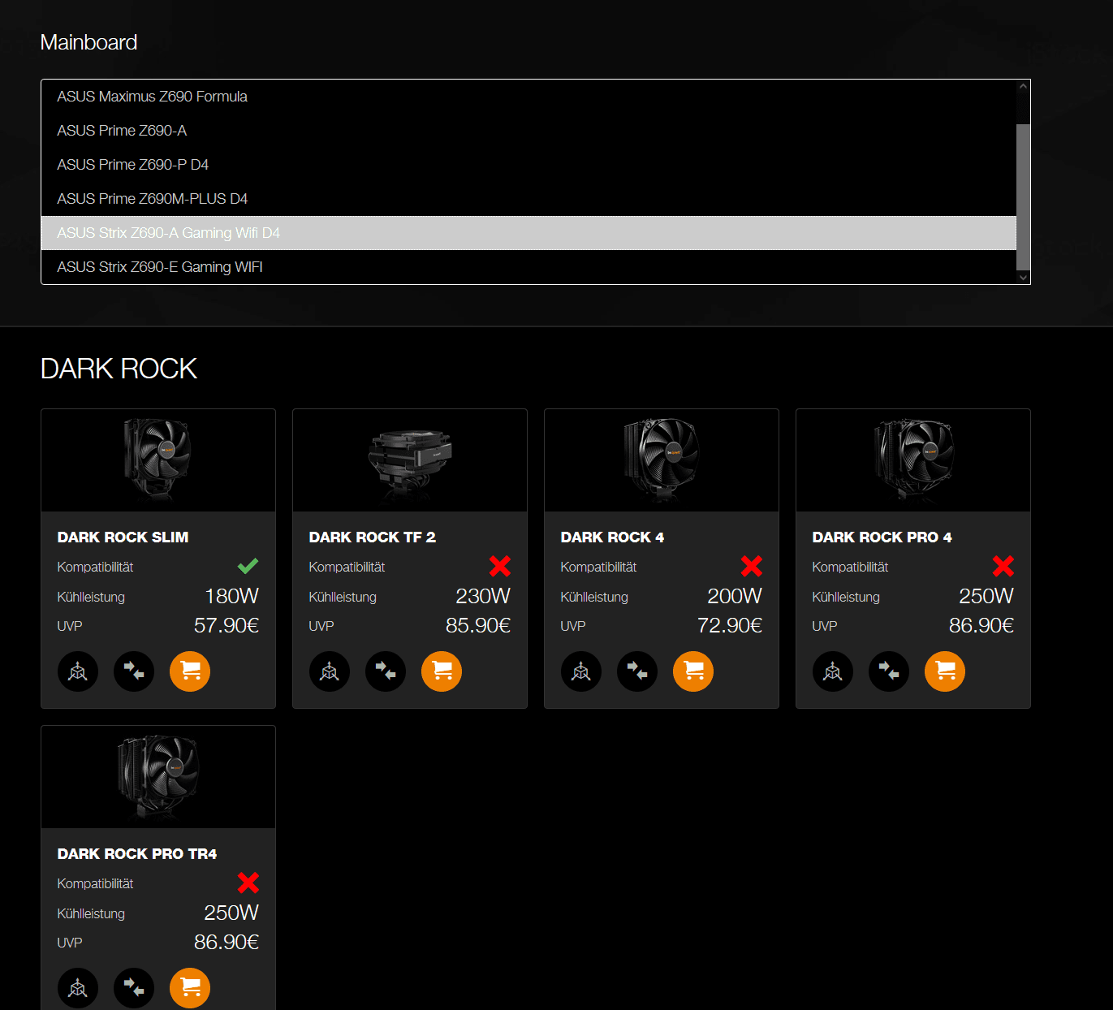Image resolution: width=1113 pixels, height=1010 pixels.
Task: Open the DARK ROCK PRO TR4 product title
Action: pos(137,854)
